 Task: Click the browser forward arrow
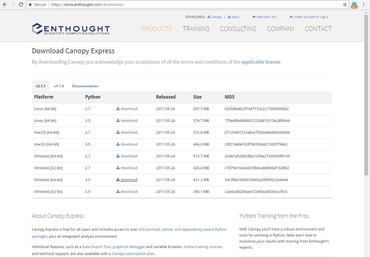pyautogui.click(x=13, y=4)
